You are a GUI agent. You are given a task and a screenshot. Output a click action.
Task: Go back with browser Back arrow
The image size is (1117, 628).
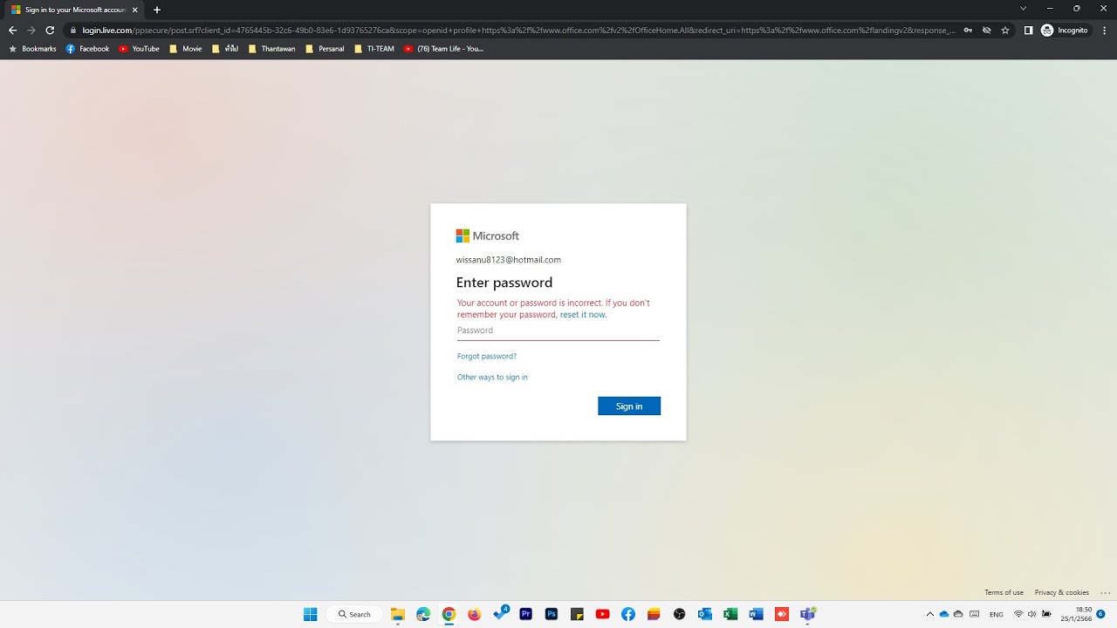pos(12,30)
